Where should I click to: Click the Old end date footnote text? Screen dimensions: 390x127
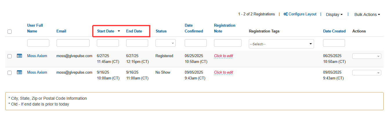point(39,104)
